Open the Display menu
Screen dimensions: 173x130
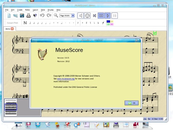tap(51, 10)
